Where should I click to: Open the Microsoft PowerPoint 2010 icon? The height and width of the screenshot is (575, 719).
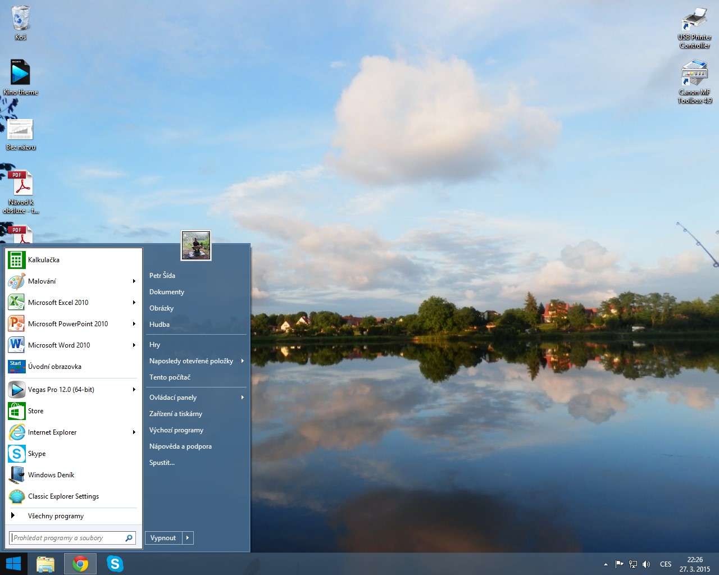(17, 324)
